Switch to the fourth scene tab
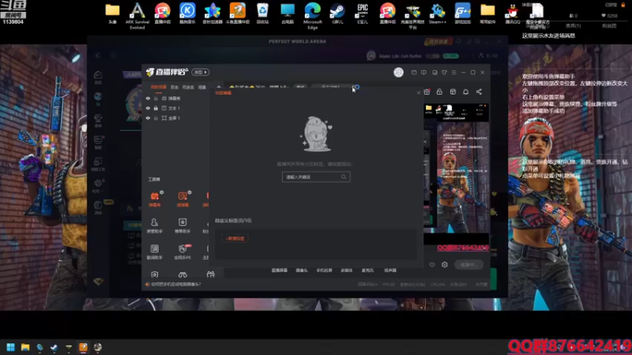Viewport: 632px width, 355px height. 202,87
